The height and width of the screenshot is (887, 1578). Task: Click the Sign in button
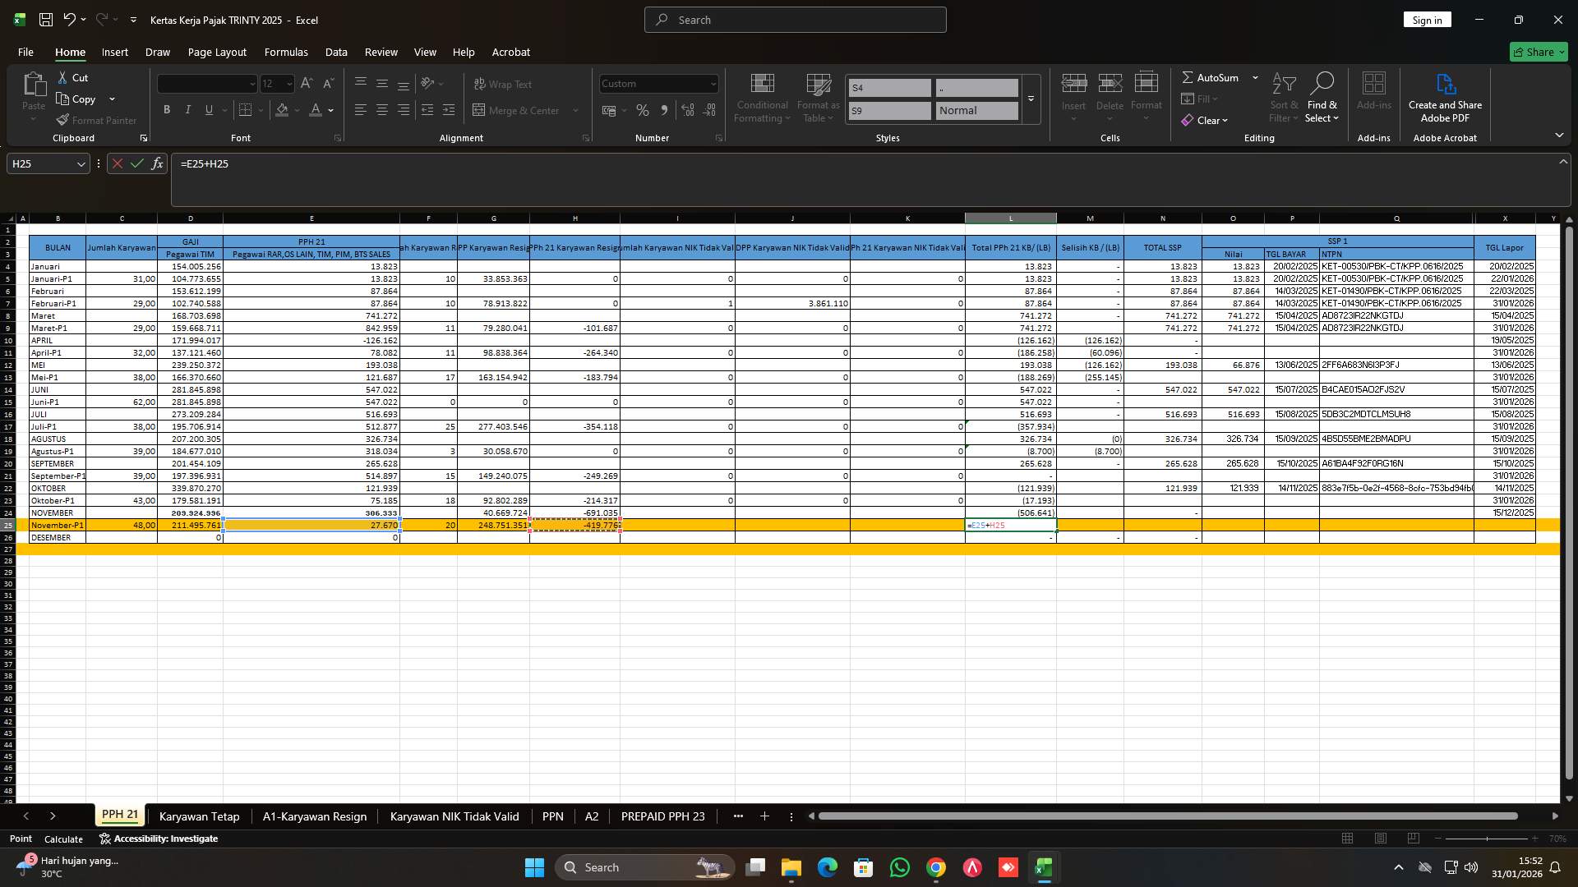(1427, 19)
